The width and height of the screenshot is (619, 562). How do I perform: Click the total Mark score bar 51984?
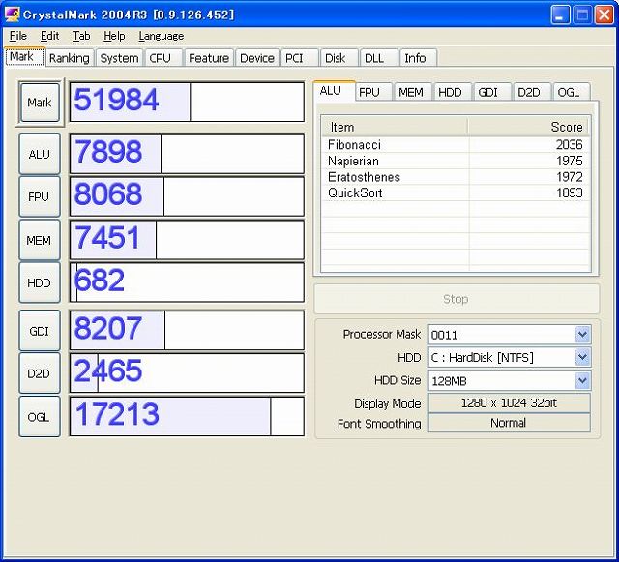[x=187, y=102]
